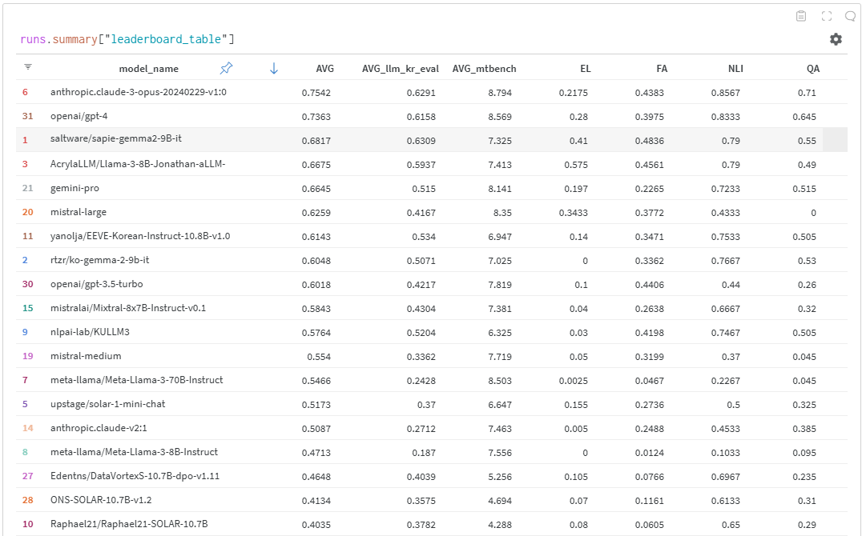Select the mistral-large model name

(x=78, y=212)
